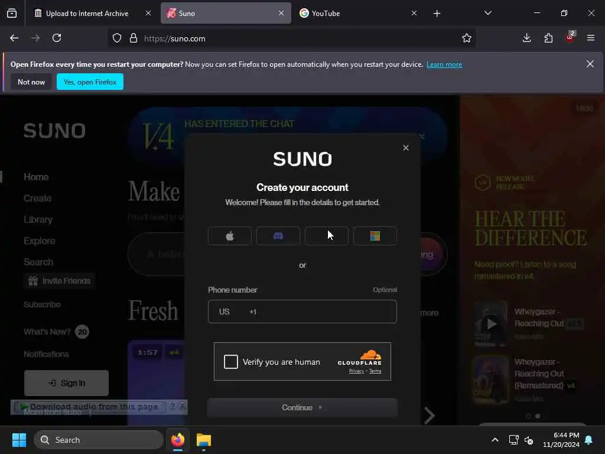Open Cloudflare Terms link

point(375,371)
